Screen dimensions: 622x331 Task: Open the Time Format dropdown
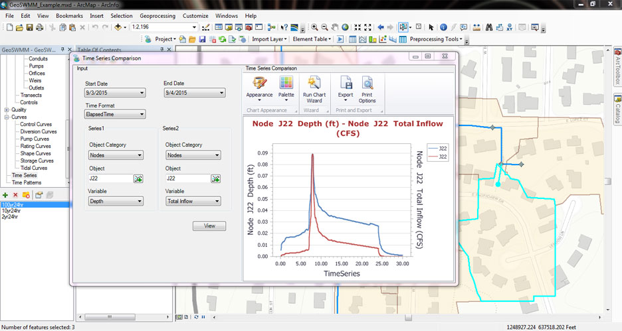point(141,115)
